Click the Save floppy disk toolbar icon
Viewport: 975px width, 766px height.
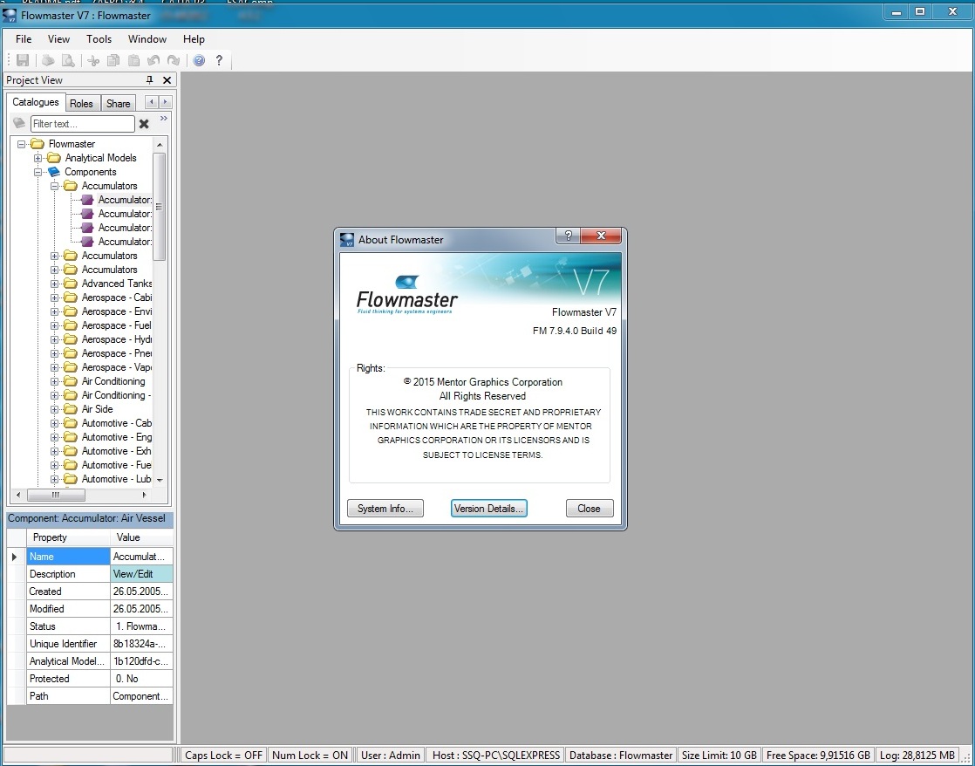point(23,60)
